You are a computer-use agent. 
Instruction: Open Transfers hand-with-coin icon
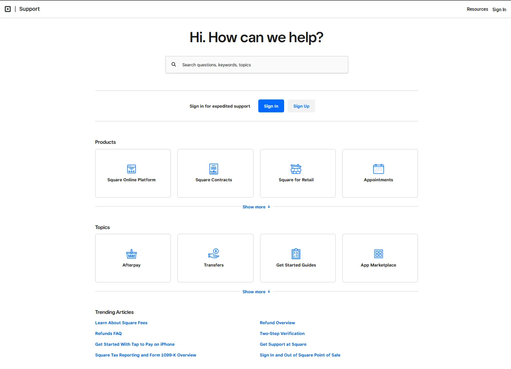click(x=214, y=253)
